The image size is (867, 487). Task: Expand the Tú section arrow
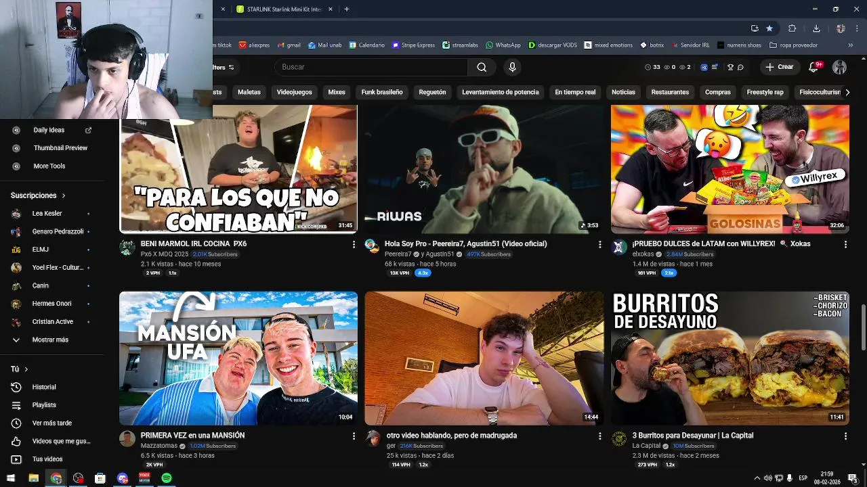click(x=26, y=369)
